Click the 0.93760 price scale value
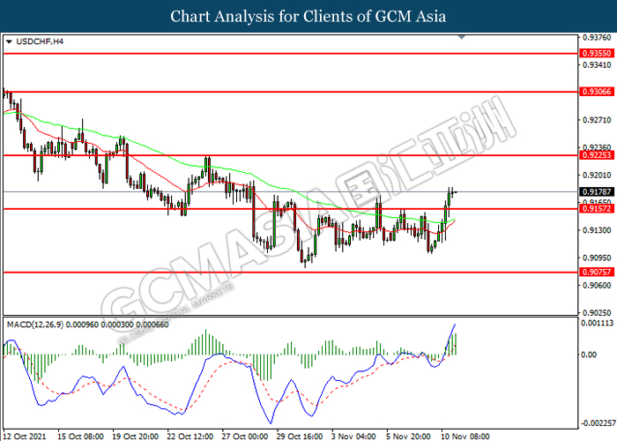The image size is (617, 441). [594, 38]
